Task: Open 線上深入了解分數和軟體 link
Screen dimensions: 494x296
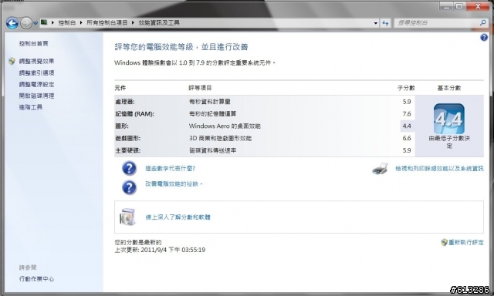Action: click(x=178, y=217)
